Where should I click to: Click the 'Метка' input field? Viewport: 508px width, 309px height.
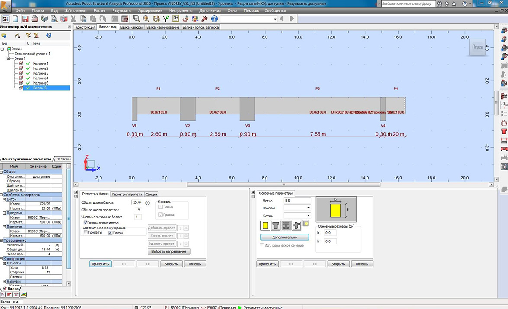click(297, 201)
